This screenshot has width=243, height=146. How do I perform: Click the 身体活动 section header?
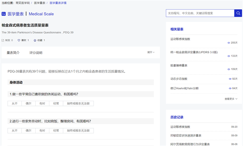pyautogui.click(x=81, y=83)
